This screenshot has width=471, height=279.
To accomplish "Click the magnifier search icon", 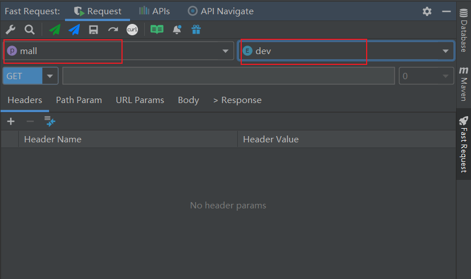I will pyautogui.click(x=30, y=30).
